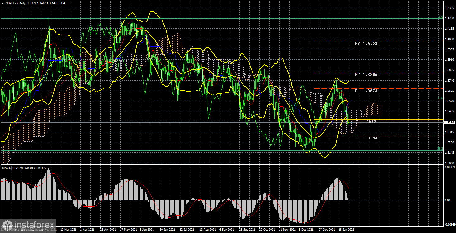Click the R1 1.3673 resistance label
The width and height of the screenshot is (456, 233).
point(366,91)
